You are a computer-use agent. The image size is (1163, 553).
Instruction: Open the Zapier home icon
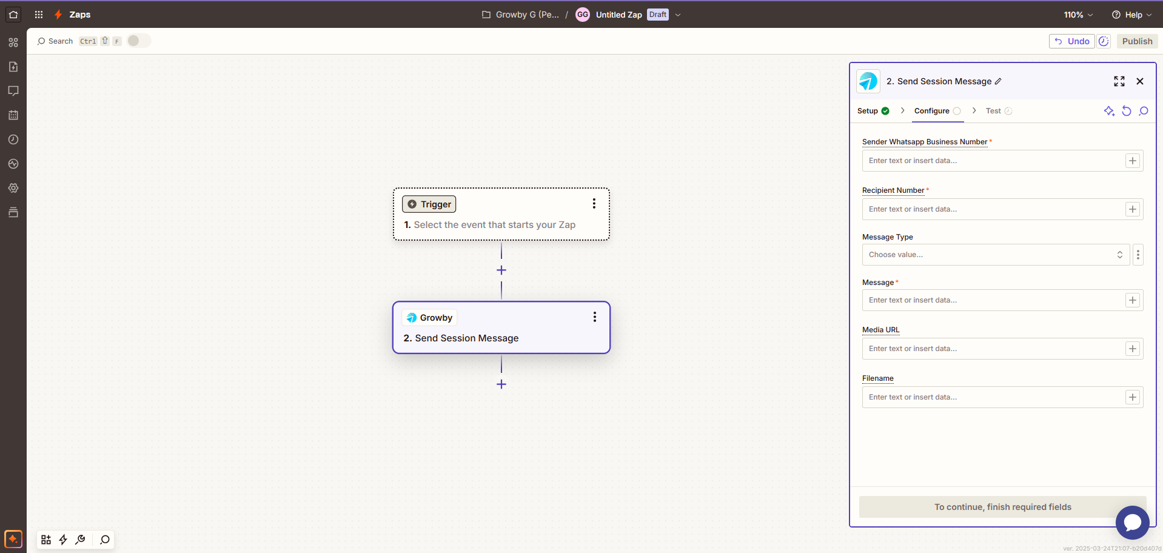pyautogui.click(x=13, y=15)
